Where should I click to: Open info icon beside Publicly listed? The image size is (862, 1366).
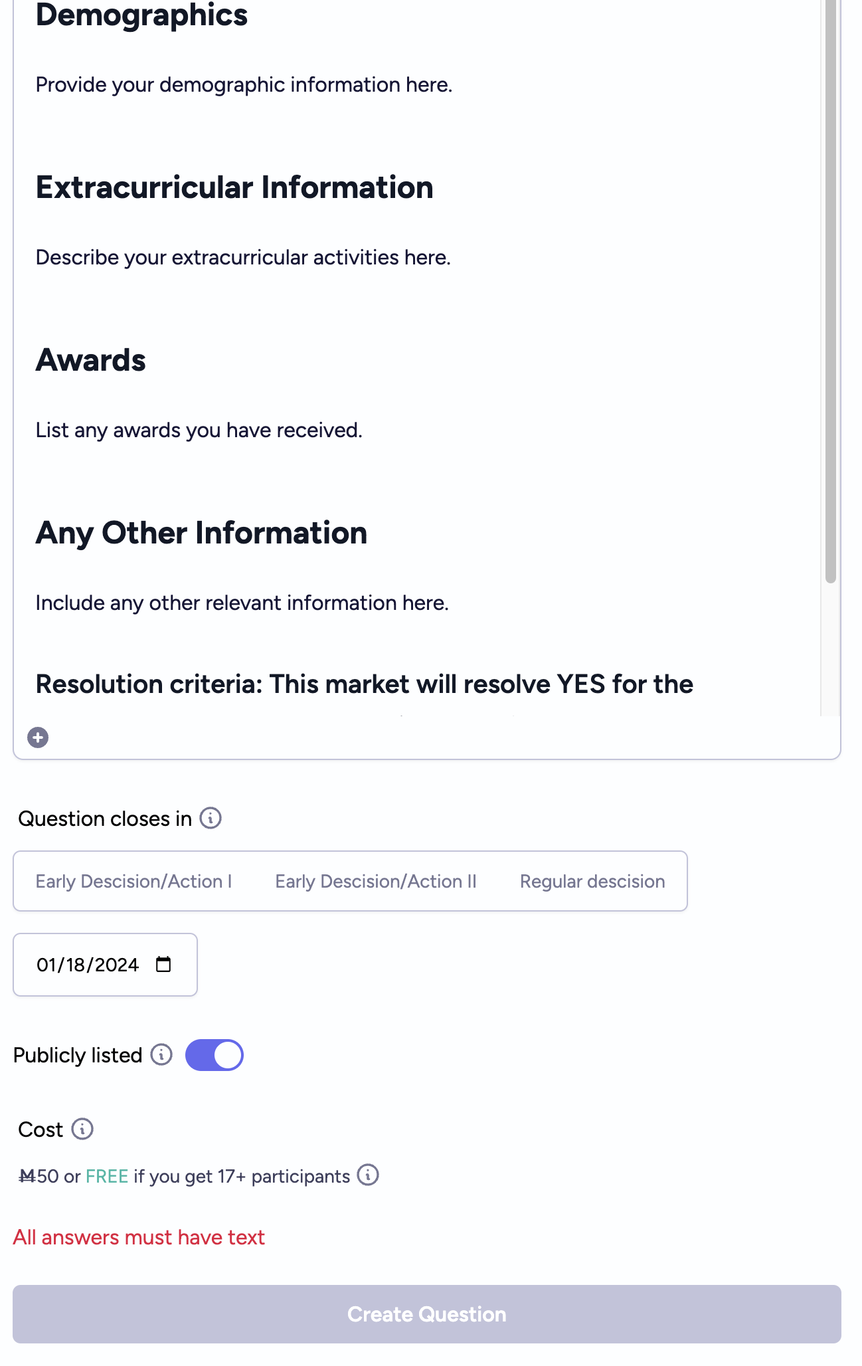[161, 1054]
